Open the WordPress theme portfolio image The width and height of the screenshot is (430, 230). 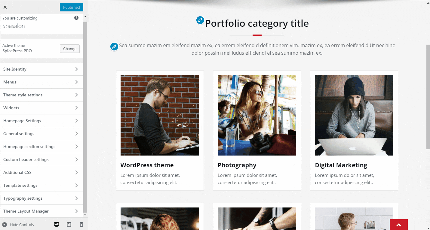coord(160,115)
